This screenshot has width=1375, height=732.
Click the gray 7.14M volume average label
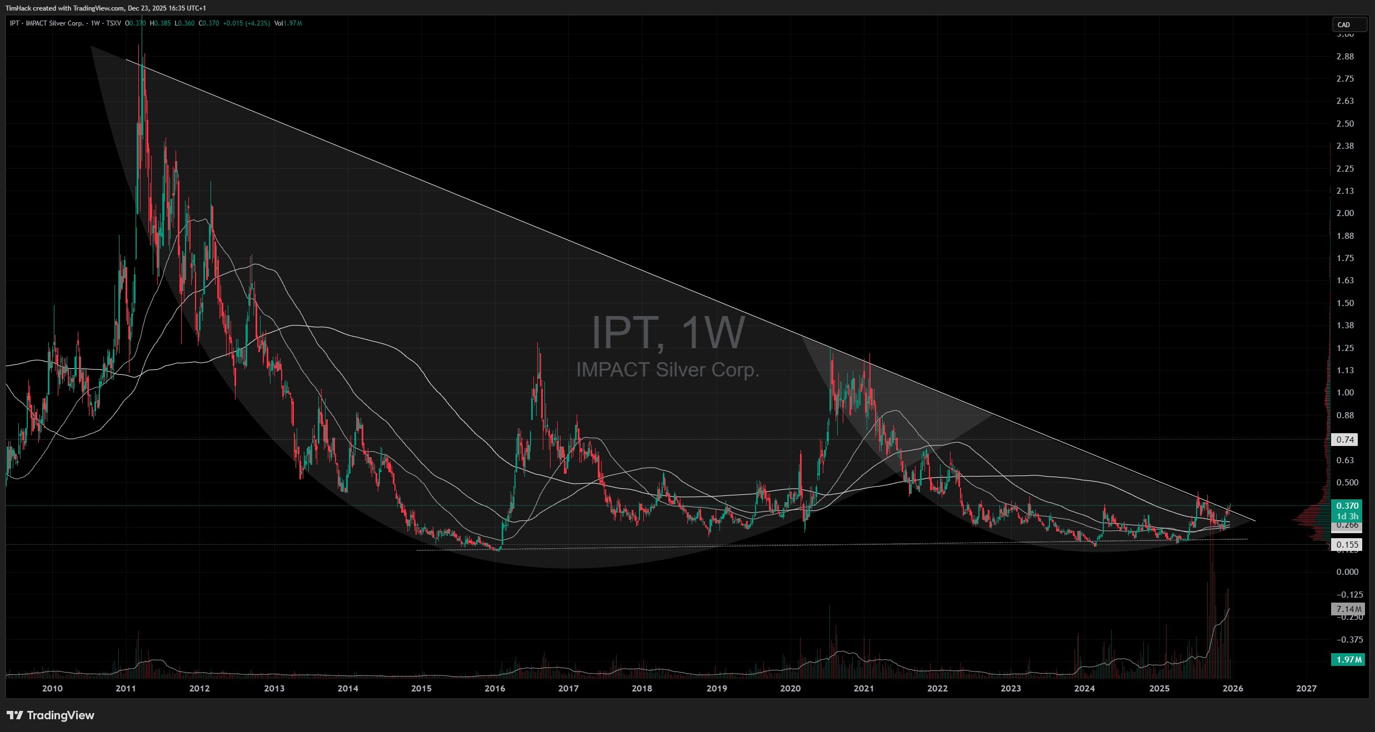click(1348, 609)
